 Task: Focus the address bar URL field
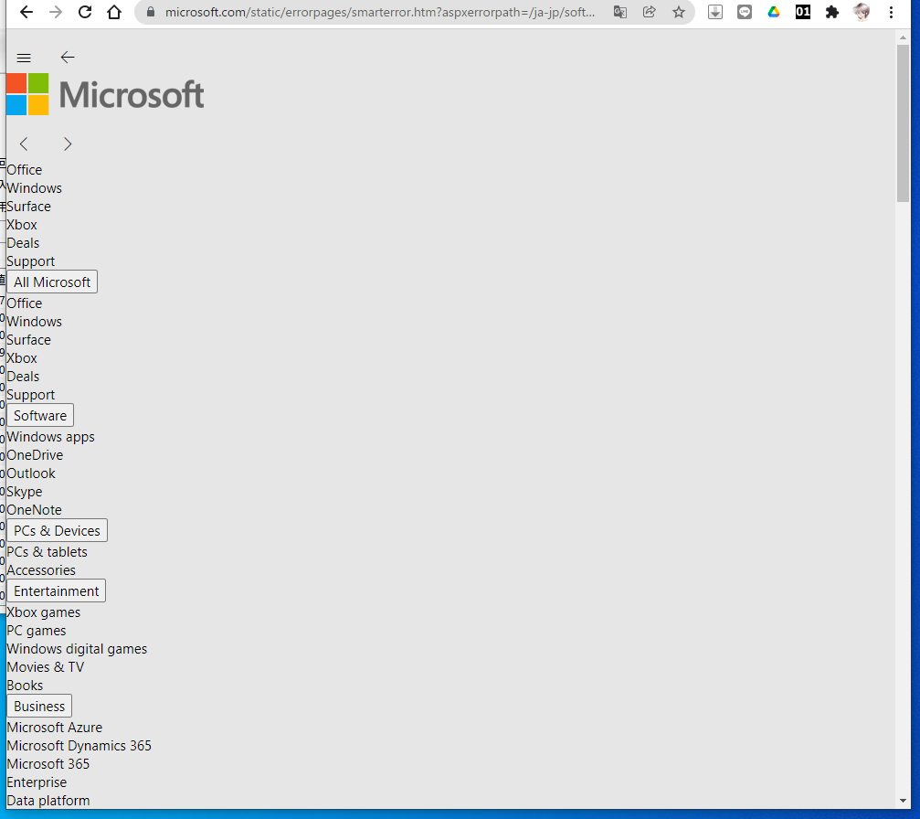[380, 12]
